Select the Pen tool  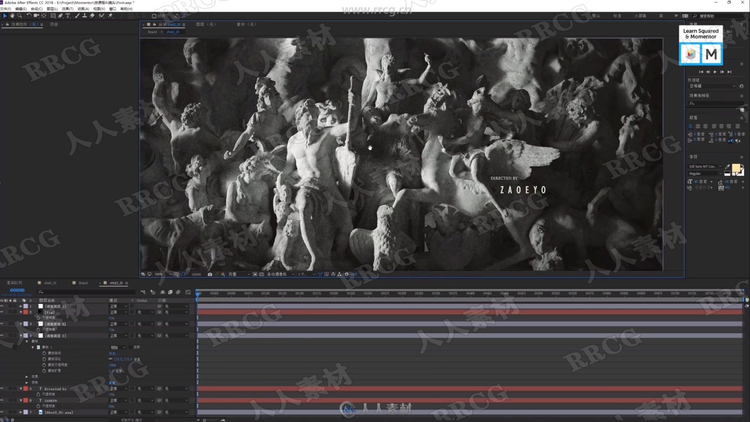61,16
